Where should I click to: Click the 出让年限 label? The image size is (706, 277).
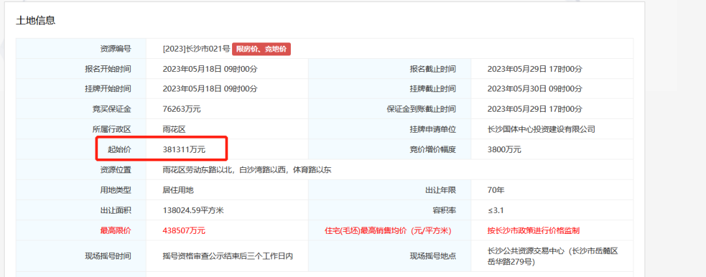click(x=441, y=190)
